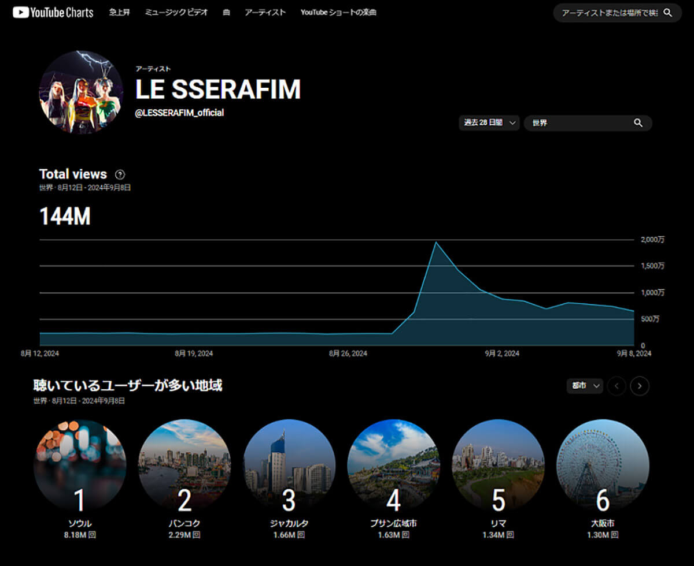This screenshot has width=694, height=566.
Task: Click the 大阪市 city name label
Action: pyautogui.click(x=603, y=524)
